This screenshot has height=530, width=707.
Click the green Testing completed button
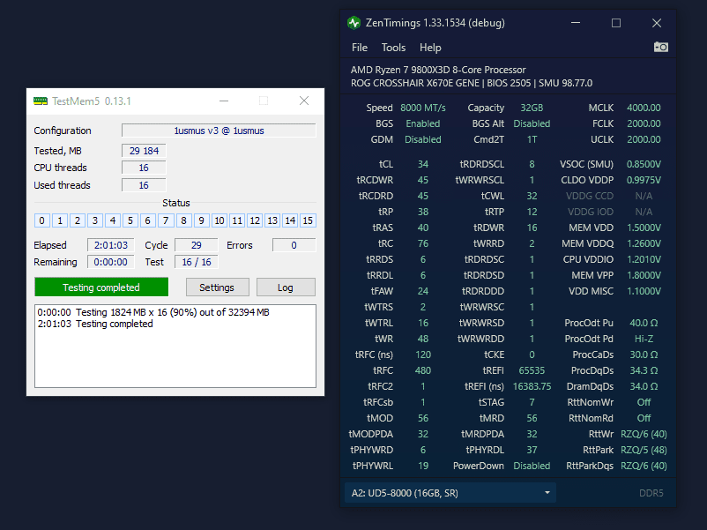coord(101,287)
